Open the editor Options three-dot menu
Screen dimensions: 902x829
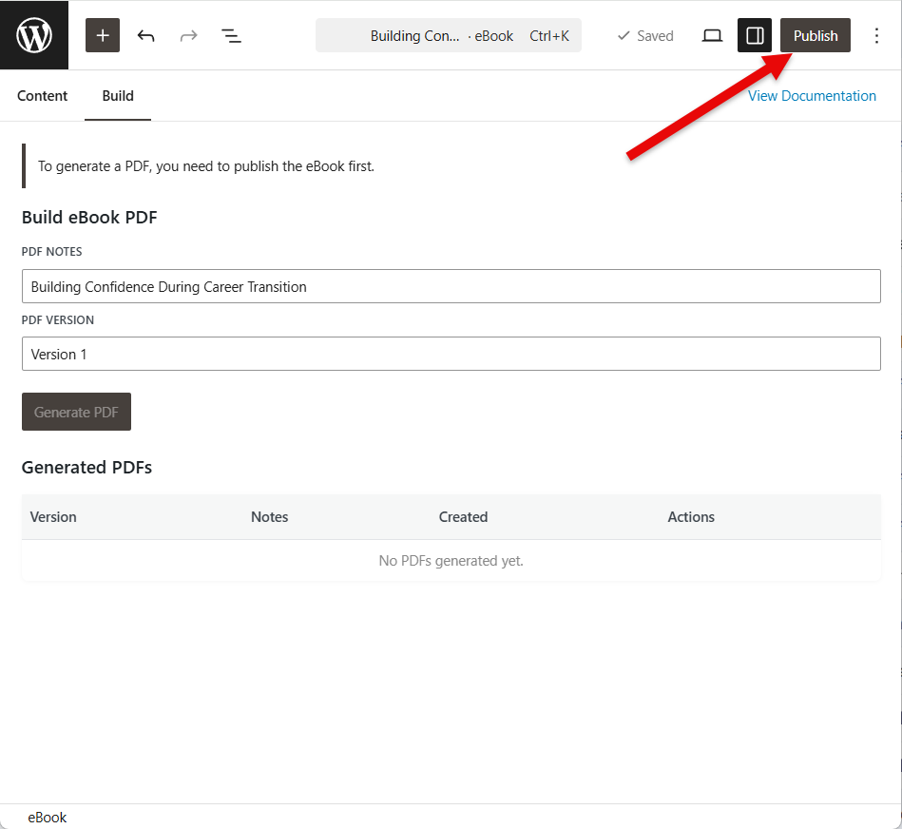click(x=876, y=35)
